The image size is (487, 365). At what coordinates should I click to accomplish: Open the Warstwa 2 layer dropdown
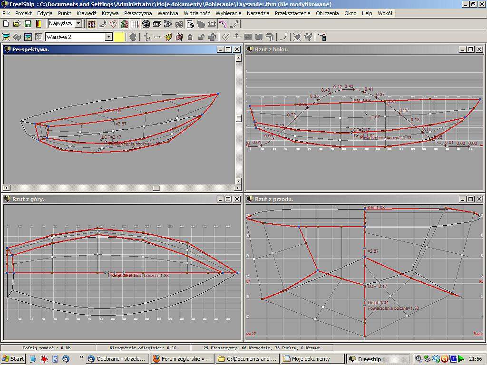109,37
